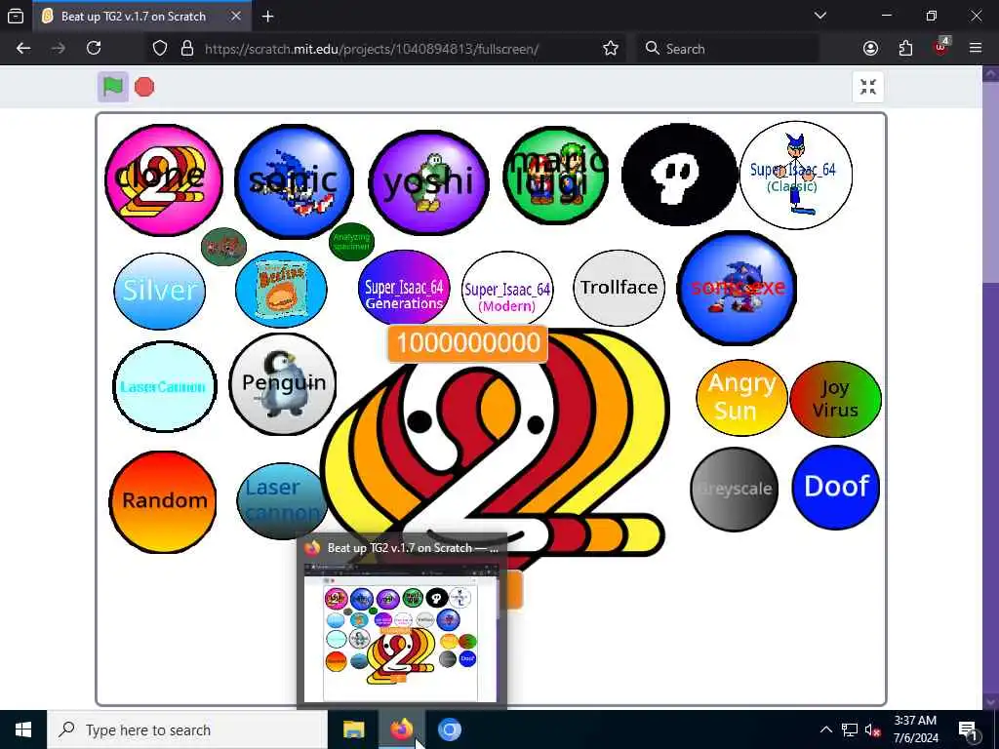999x749 pixels.
Task: Select the Silver character button
Action: (x=160, y=291)
